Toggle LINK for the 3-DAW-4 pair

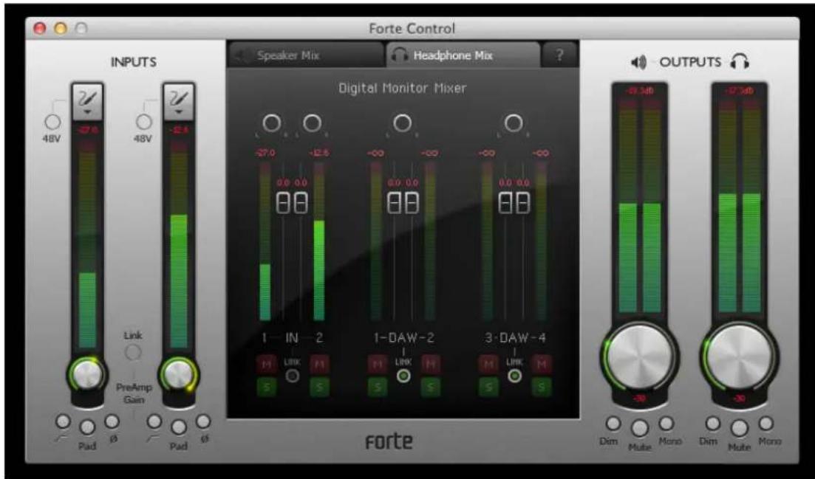[514, 376]
